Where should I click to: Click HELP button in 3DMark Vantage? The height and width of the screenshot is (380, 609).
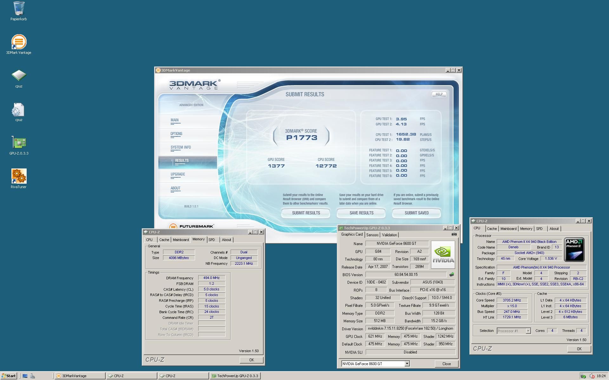[439, 94]
